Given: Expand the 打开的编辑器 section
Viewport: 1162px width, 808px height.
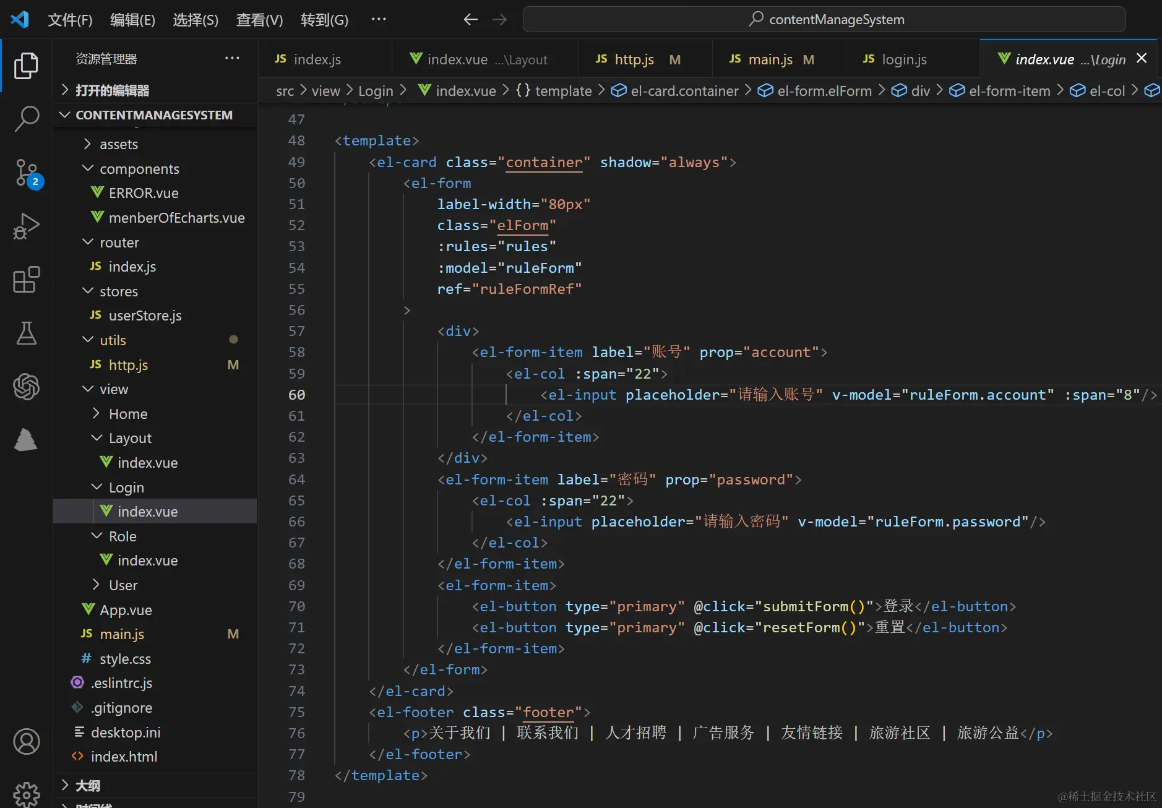Looking at the screenshot, I should (x=111, y=90).
